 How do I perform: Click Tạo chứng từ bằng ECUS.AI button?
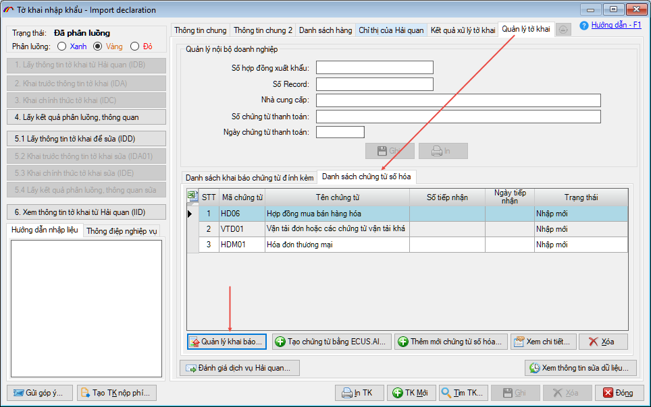tap(332, 342)
